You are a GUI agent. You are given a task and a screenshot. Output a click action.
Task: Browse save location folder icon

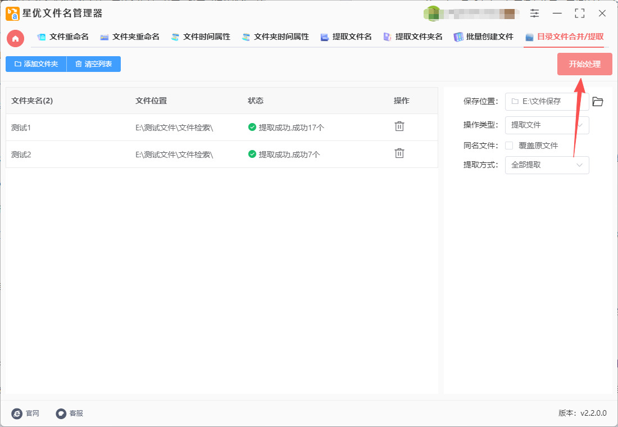598,102
